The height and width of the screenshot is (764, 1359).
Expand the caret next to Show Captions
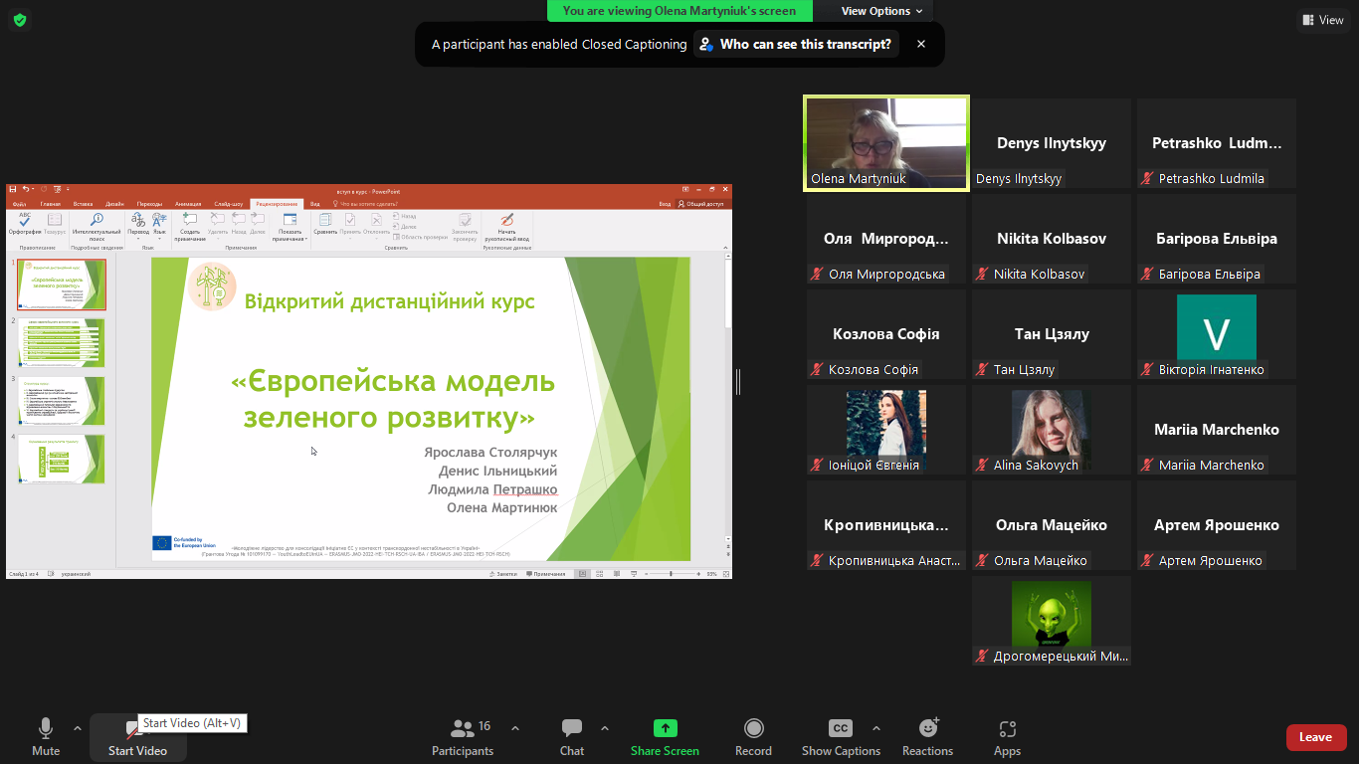[x=876, y=728]
